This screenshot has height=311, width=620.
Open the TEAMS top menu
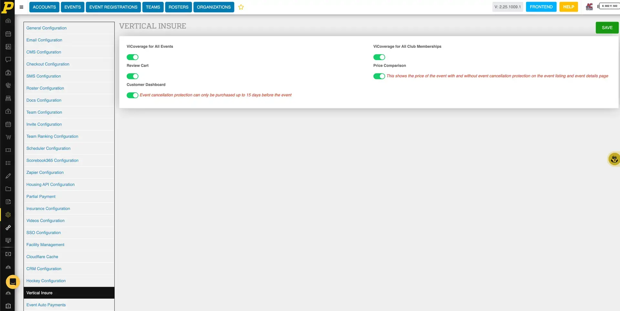[153, 7]
